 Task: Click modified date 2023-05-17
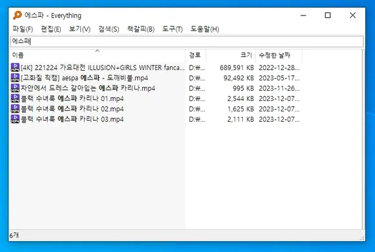[x=279, y=78]
